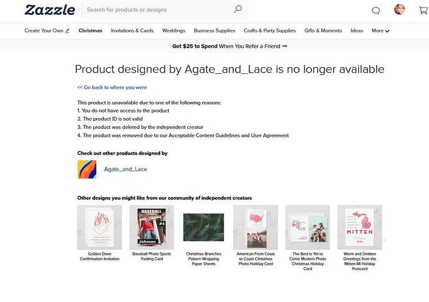The height and width of the screenshot is (302, 429).
Task: Click the Get $25 to Spend referral banner
Action: (x=229, y=46)
